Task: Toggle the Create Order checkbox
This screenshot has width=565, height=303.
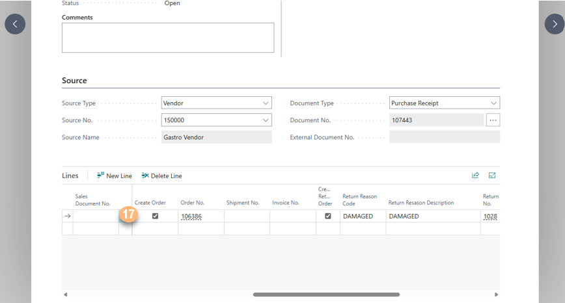Action: coord(156,216)
